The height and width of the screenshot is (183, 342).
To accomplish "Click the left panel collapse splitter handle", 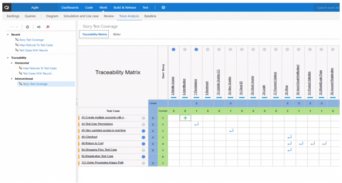I will tap(76, 102).
